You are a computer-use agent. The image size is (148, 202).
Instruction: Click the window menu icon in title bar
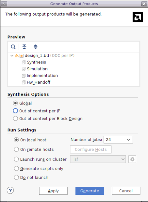[4, 4]
